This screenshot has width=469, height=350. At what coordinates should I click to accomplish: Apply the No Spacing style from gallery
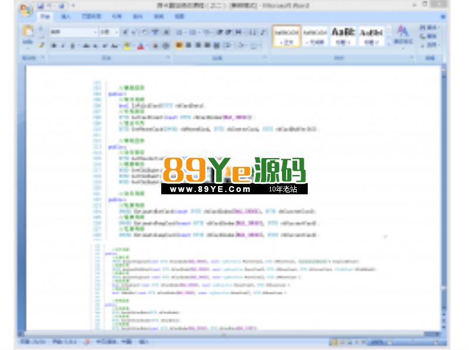(x=315, y=36)
